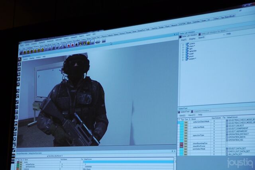Image resolution: width=255 pixels, height=170 pixels.
Task: Select the arrow pointer tool in left toolbar
Action: click(20, 59)
